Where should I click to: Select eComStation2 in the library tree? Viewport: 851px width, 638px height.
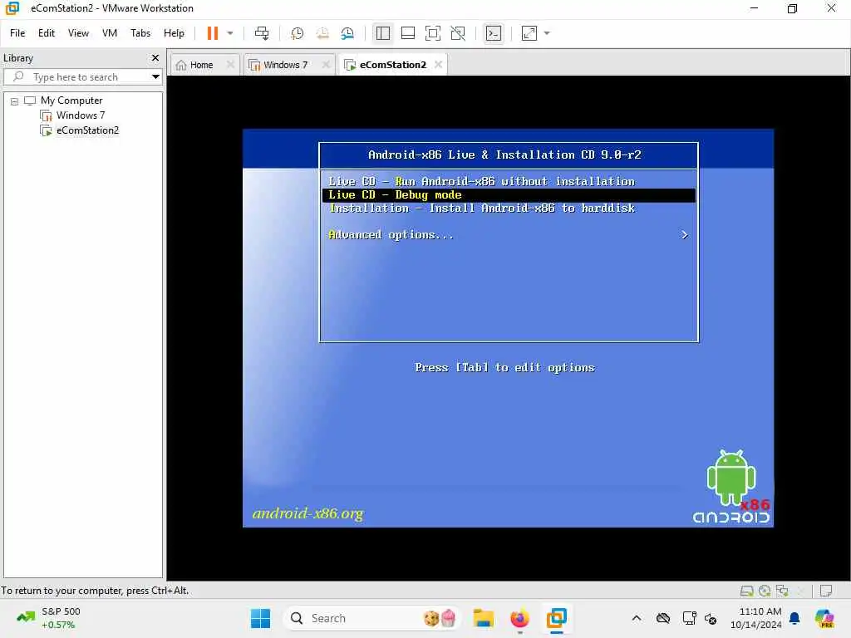pos(87,130)
